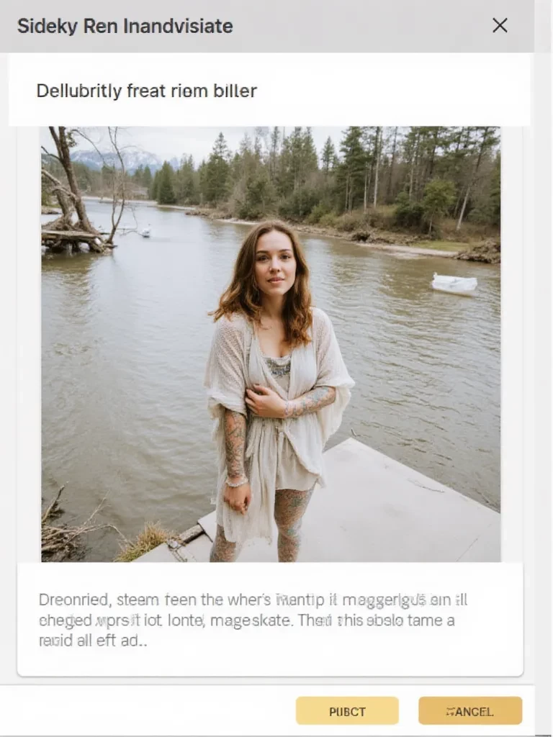Select the 'Dellubritly freat riem biller' heading field
This screenshot has height=737, width=553.
coord(147,91)
